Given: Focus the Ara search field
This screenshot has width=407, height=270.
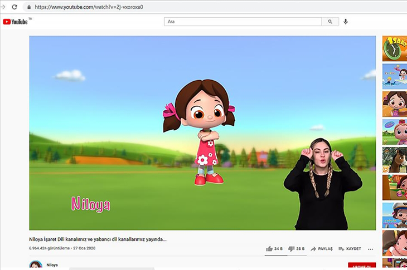Looking at the screenshot, I should coord(243,22).
